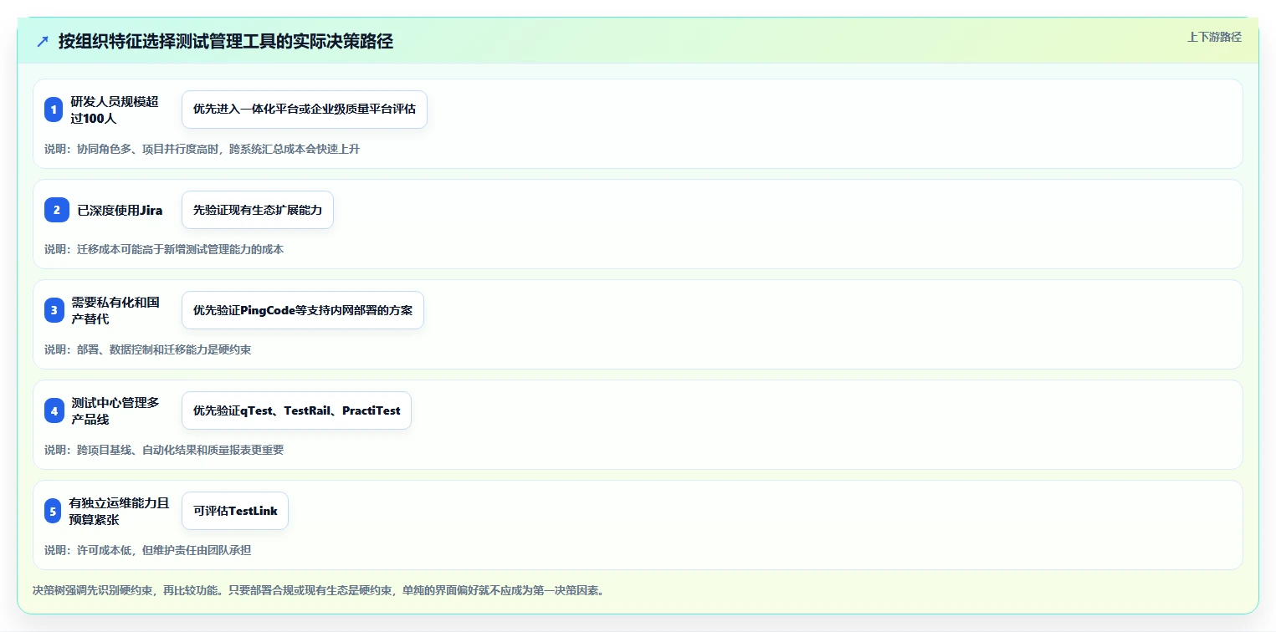1276x632 pixels.
Task: Click the note about 协同角色多、项目并行度高
Action: (x=202, y=149)
